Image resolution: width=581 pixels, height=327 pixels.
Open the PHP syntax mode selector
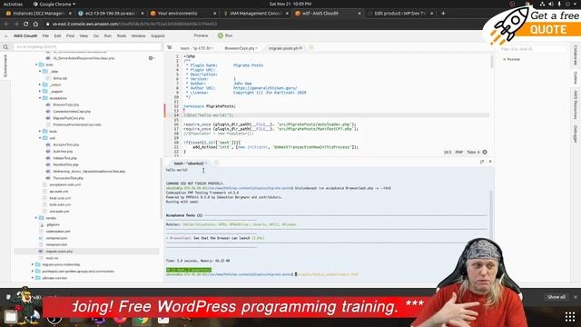(458, 152)
